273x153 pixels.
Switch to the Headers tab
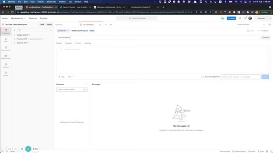click(x=69, y=43)
